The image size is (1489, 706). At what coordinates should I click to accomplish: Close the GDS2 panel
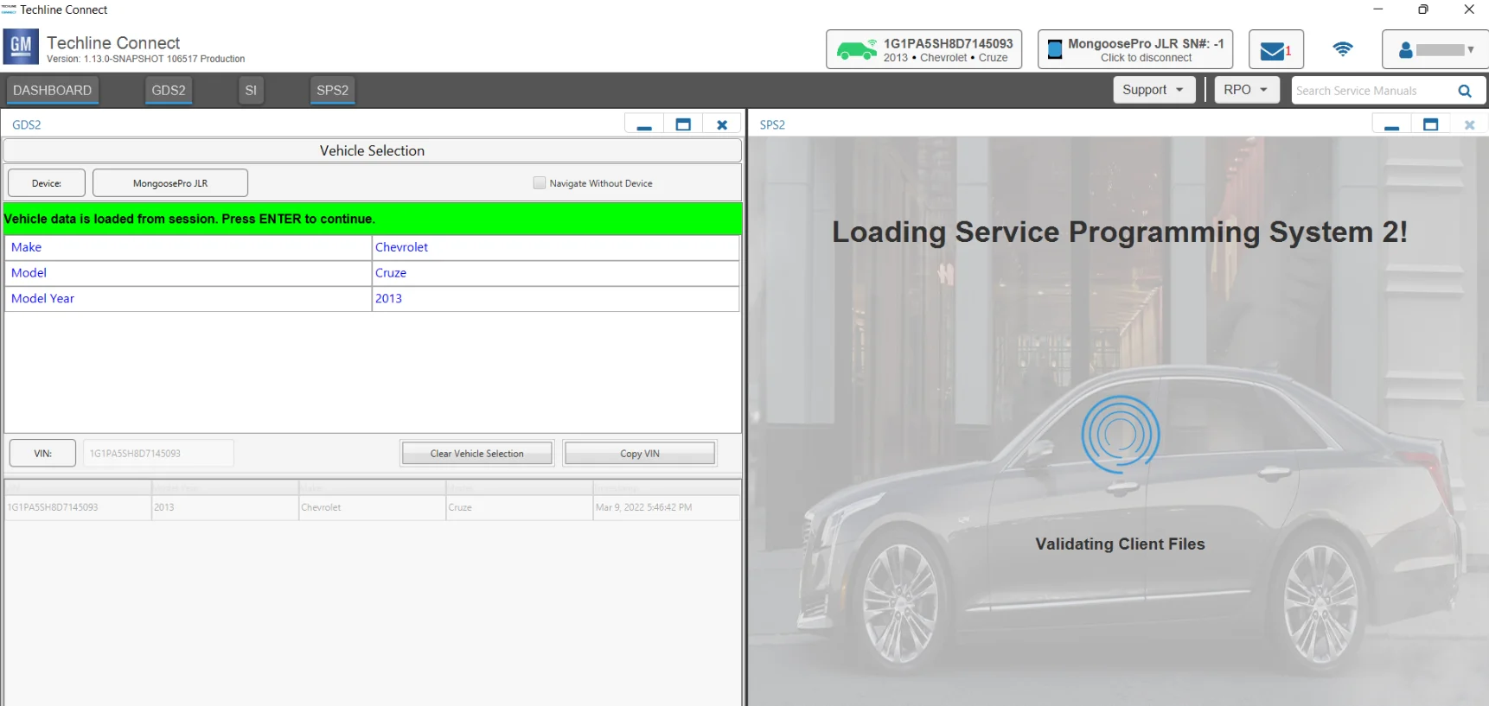click(x=722, y=124)
